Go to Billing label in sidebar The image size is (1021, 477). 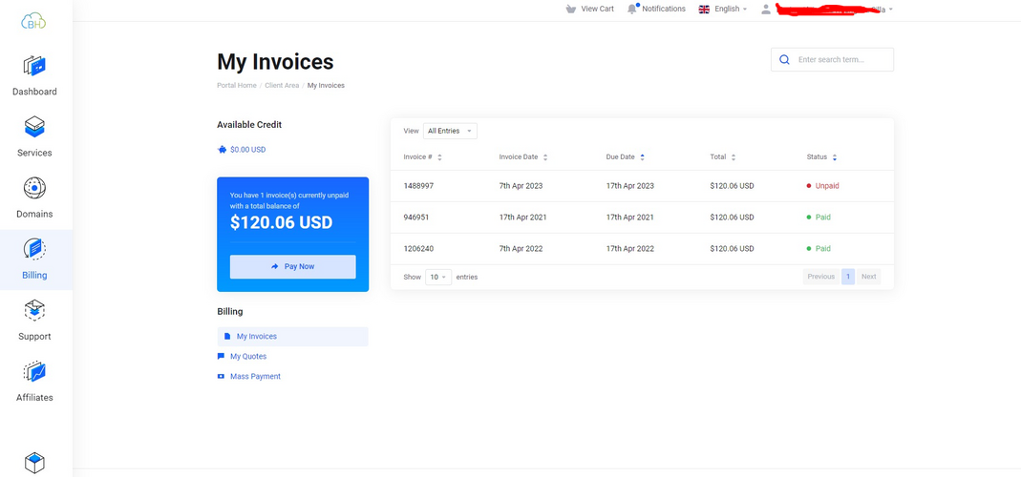pyautogui.click(x=34, y=276)
